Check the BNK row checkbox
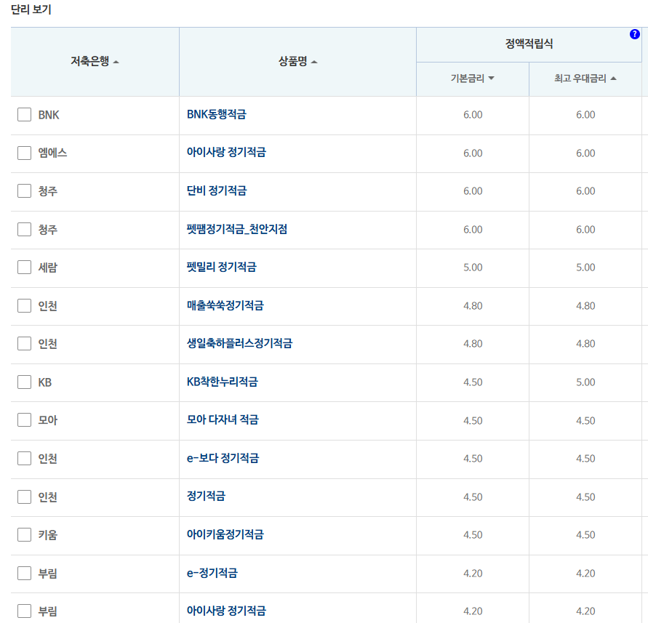The height and width of the screenshot is (623, 648). tap(25, 114)
